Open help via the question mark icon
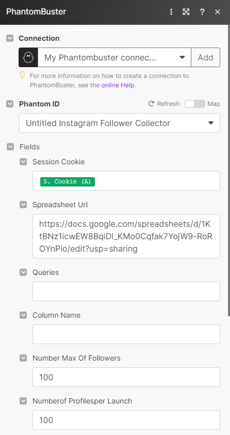The height and width of the screenshot is (435, 230). point(202,12)
